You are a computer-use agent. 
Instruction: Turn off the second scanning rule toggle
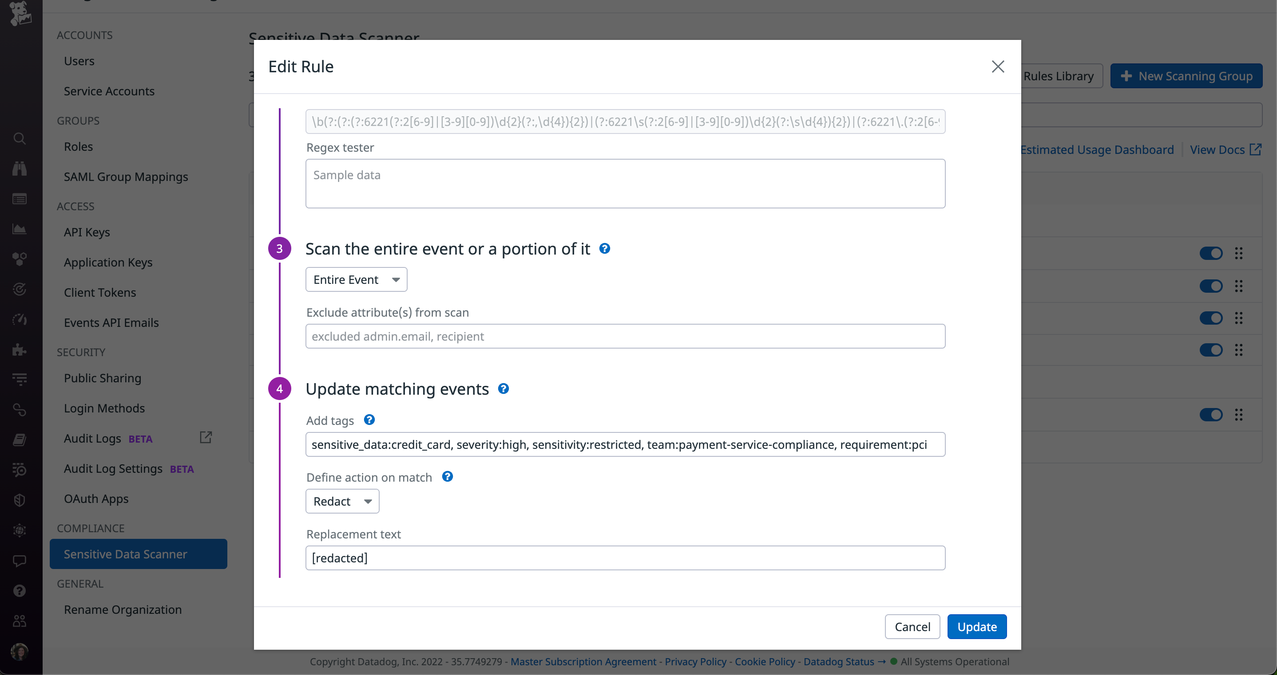(x=1211, y=286)
